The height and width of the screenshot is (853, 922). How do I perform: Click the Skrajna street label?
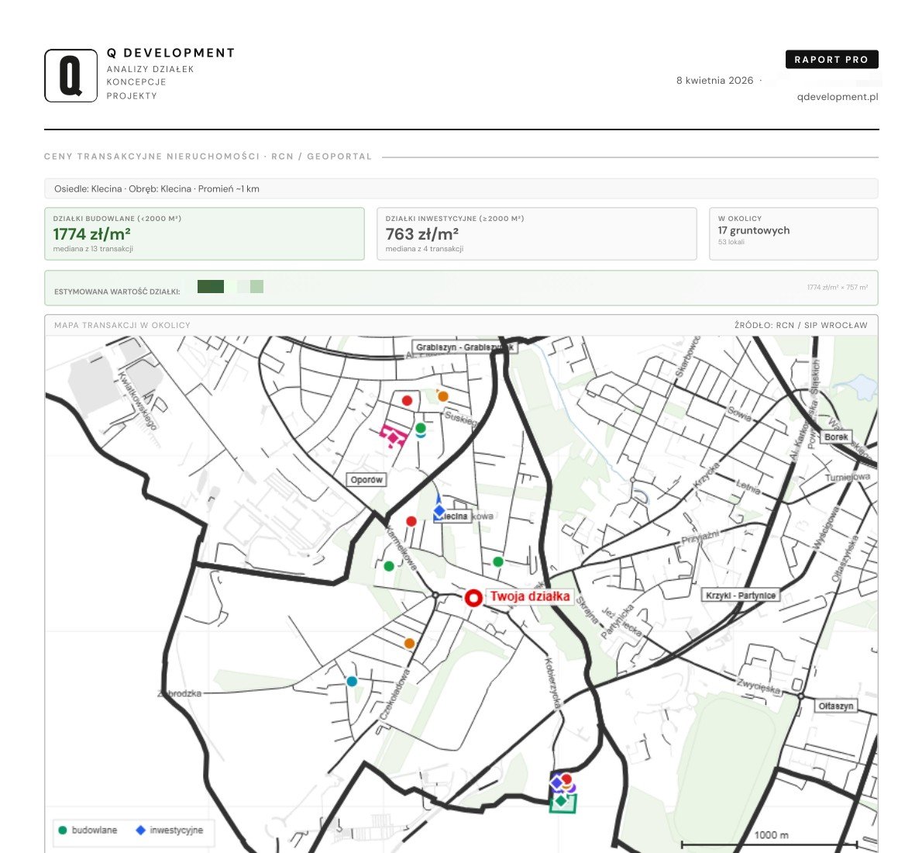[586, 610]
